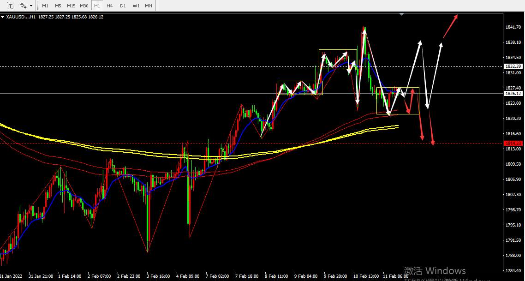Image resolution: width=525 pixels, height=281 pixels.
Task: Select the active H1 timeframe button
Action: click(97, 6)
